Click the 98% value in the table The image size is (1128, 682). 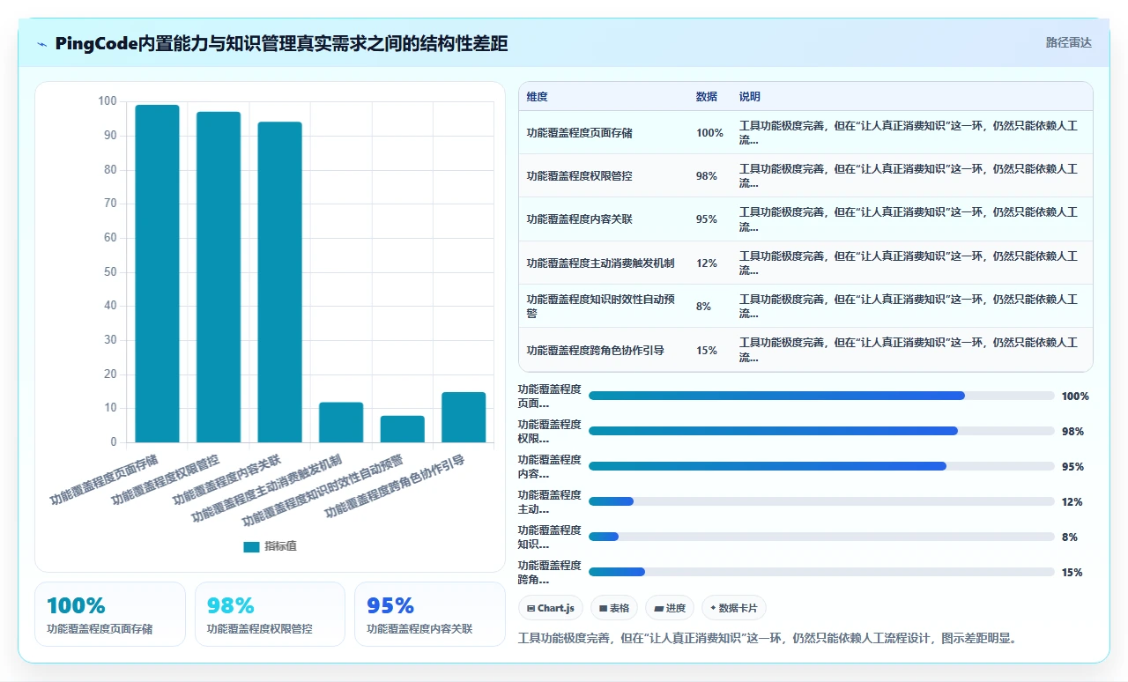706,176
